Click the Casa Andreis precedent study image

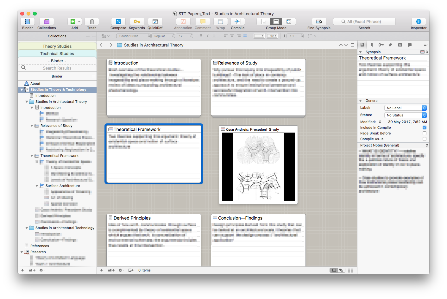(258, 167)
